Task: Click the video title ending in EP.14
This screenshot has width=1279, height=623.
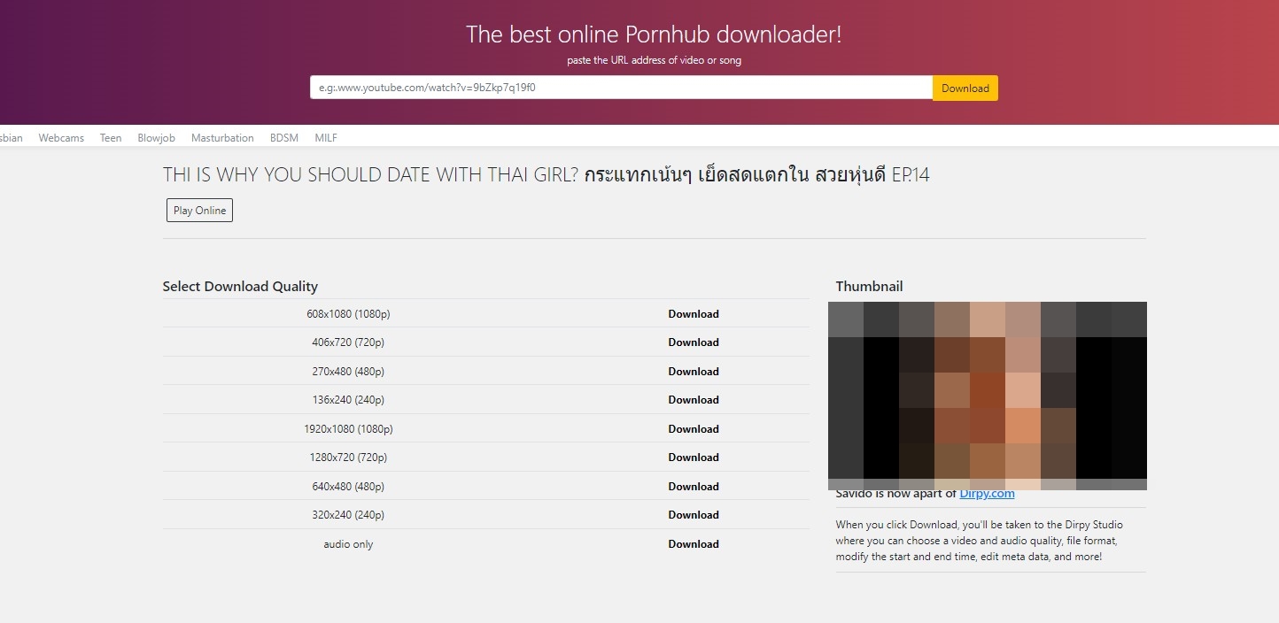Action: 546,174
